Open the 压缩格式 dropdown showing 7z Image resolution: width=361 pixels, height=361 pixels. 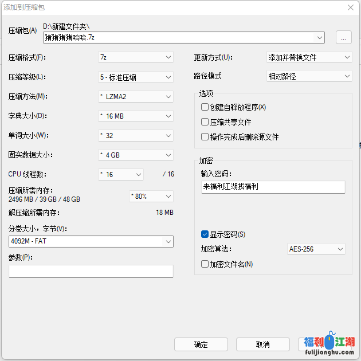pyautogui.click(x=135, y=57)
